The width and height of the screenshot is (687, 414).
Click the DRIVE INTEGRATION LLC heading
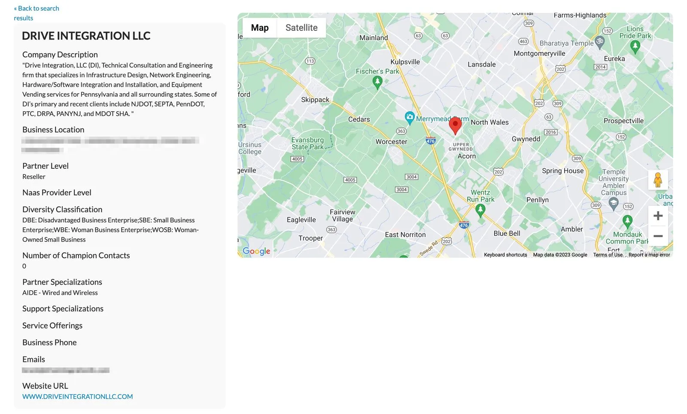point(86,36)
